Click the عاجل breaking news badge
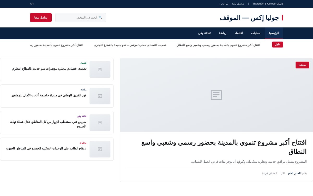Screen dimensions: 313x196 (278, 44)
